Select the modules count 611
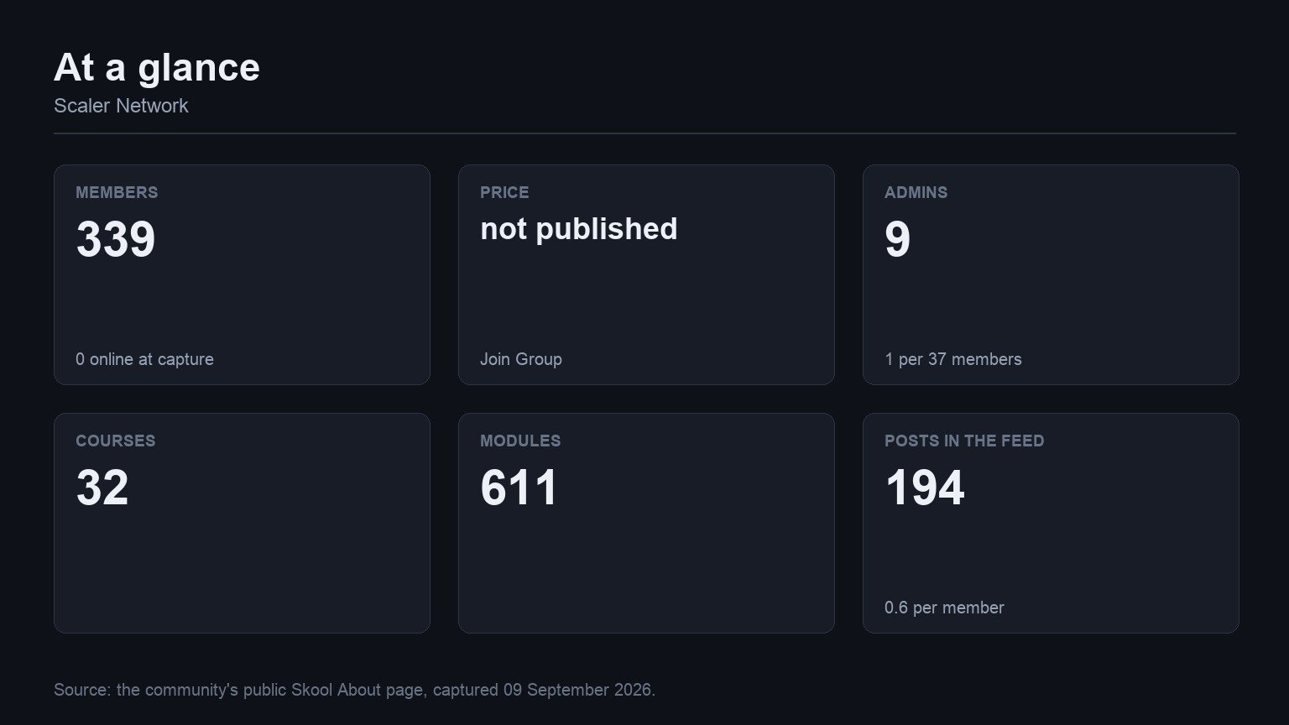1289x725 pixels. pos(519,488)
